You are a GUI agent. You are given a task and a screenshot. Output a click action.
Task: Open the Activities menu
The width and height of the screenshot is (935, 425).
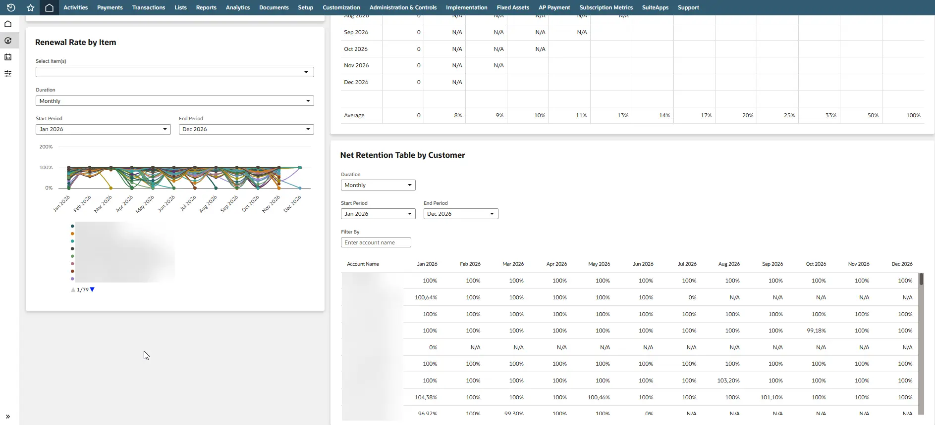[75, 7]
